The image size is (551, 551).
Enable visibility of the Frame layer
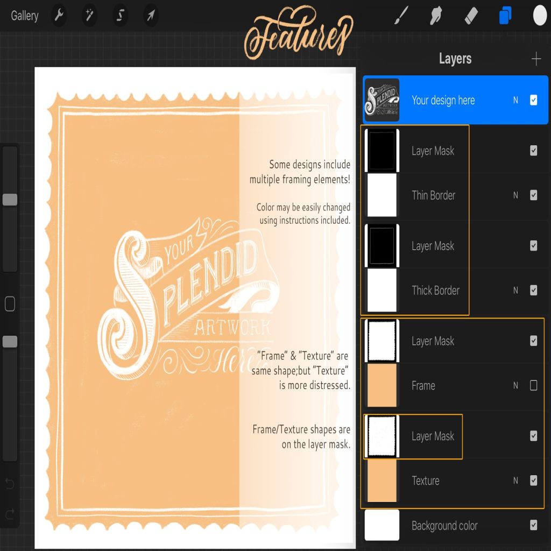[533, 385]
